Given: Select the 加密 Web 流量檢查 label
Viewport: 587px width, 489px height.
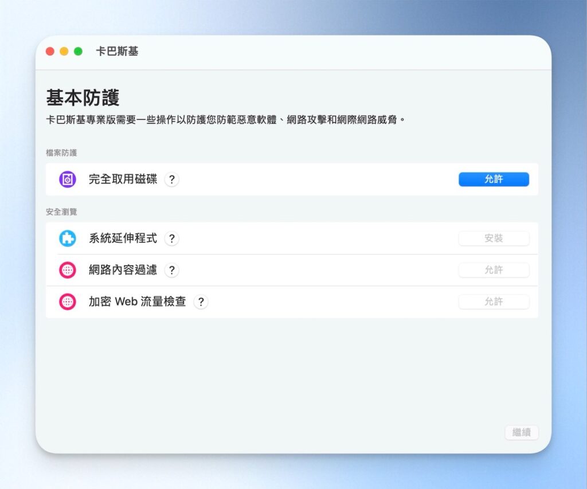Looking at the screenshot, I should (x=137, y=302).
